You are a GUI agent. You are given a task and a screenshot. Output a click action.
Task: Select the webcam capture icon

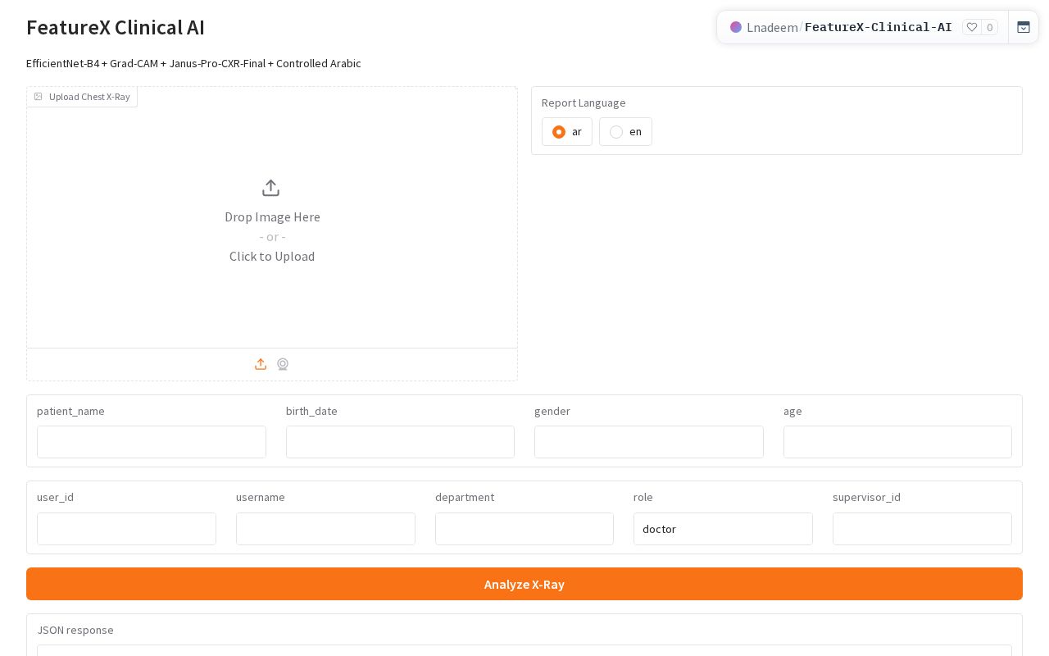283,364
